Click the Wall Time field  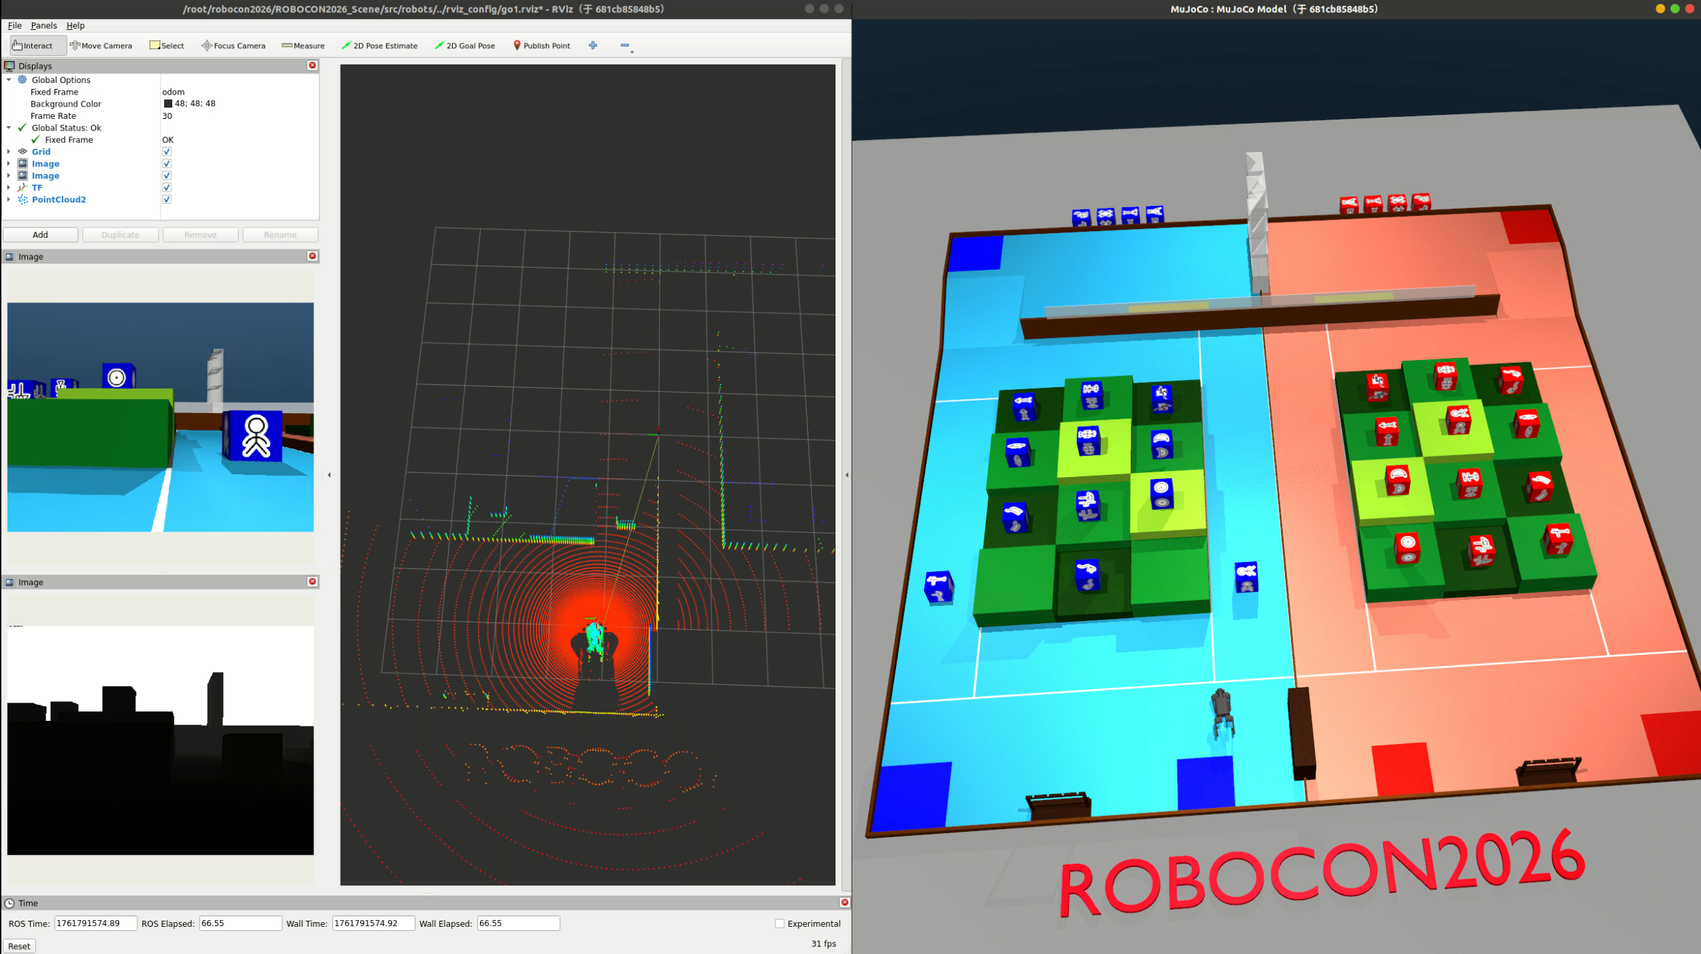[x=373, y=923]
